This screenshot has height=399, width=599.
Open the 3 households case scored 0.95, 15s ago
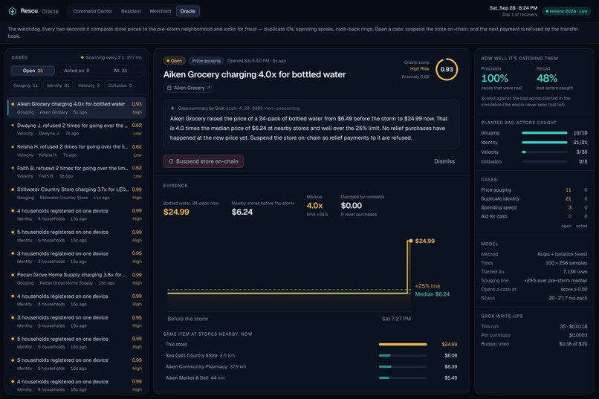coord(77,257)
